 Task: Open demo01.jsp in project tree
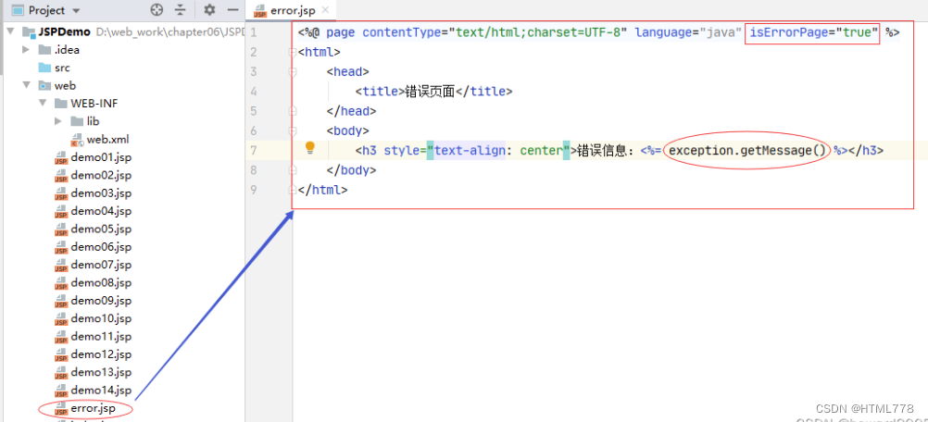(101, 157)
